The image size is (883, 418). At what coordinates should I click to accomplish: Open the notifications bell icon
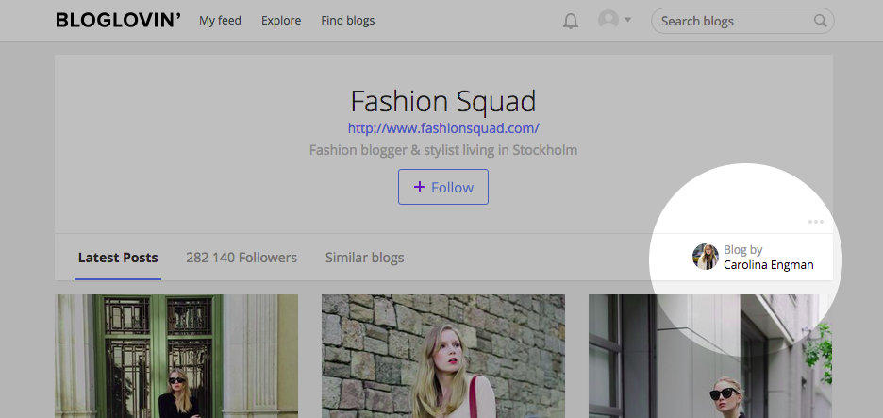tap(571, 22)
